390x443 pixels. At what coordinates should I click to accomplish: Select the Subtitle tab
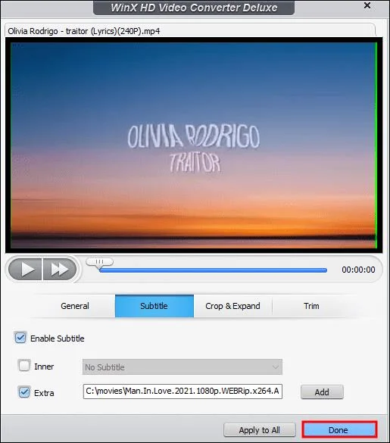(154, 306)
